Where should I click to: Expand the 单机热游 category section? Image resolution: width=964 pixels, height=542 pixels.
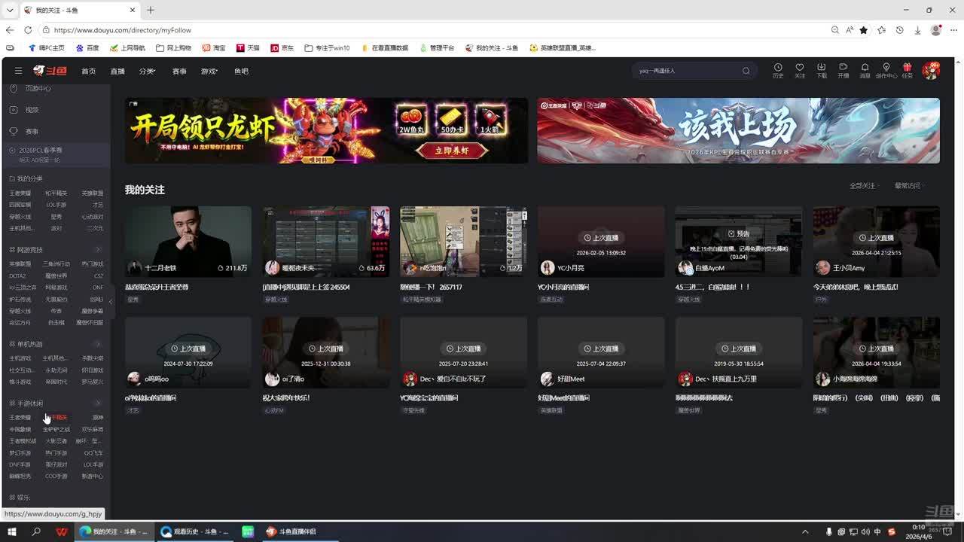pyautogui.click(x=98, y=344)
